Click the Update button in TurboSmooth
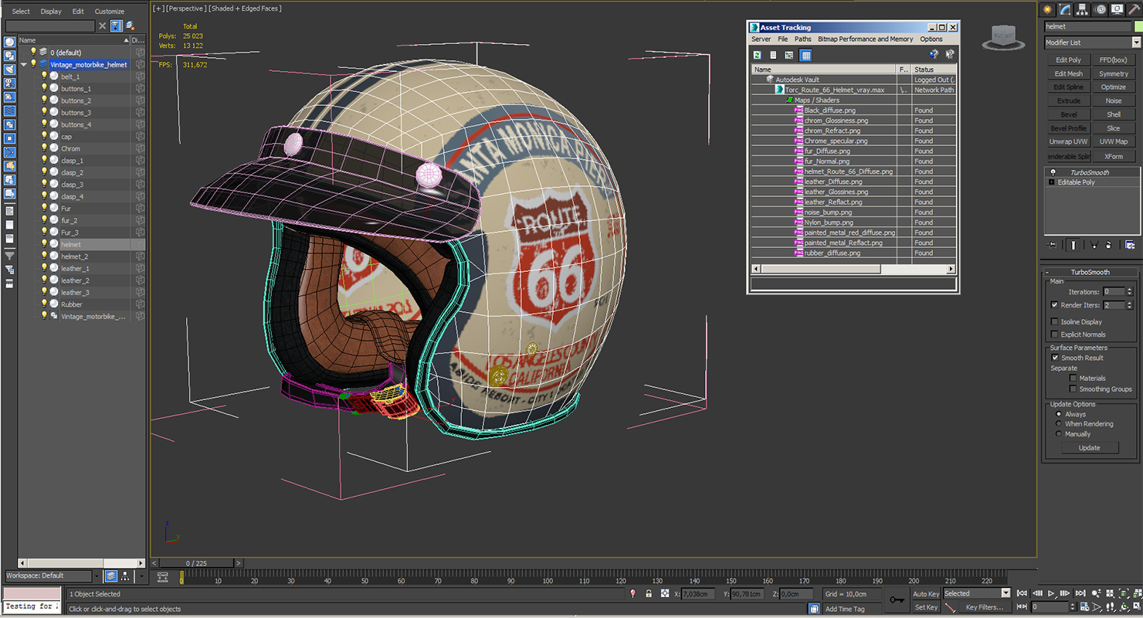This screenshot has width=1143, height=618. click(x=1090, y=448)
